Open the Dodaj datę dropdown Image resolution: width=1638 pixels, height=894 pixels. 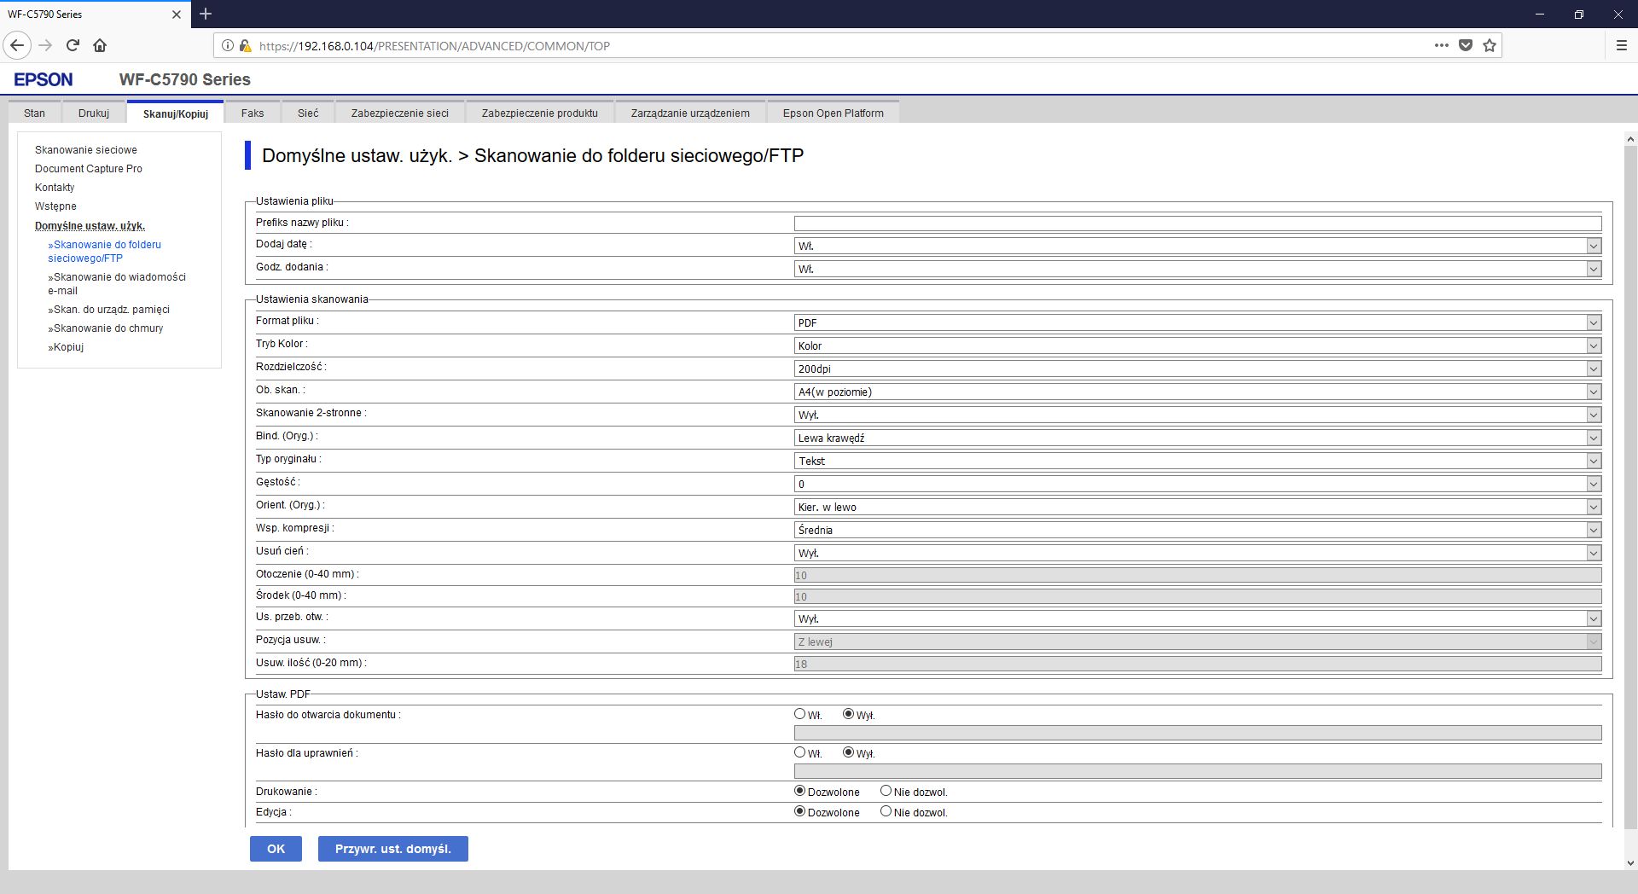coord(1198,246)
